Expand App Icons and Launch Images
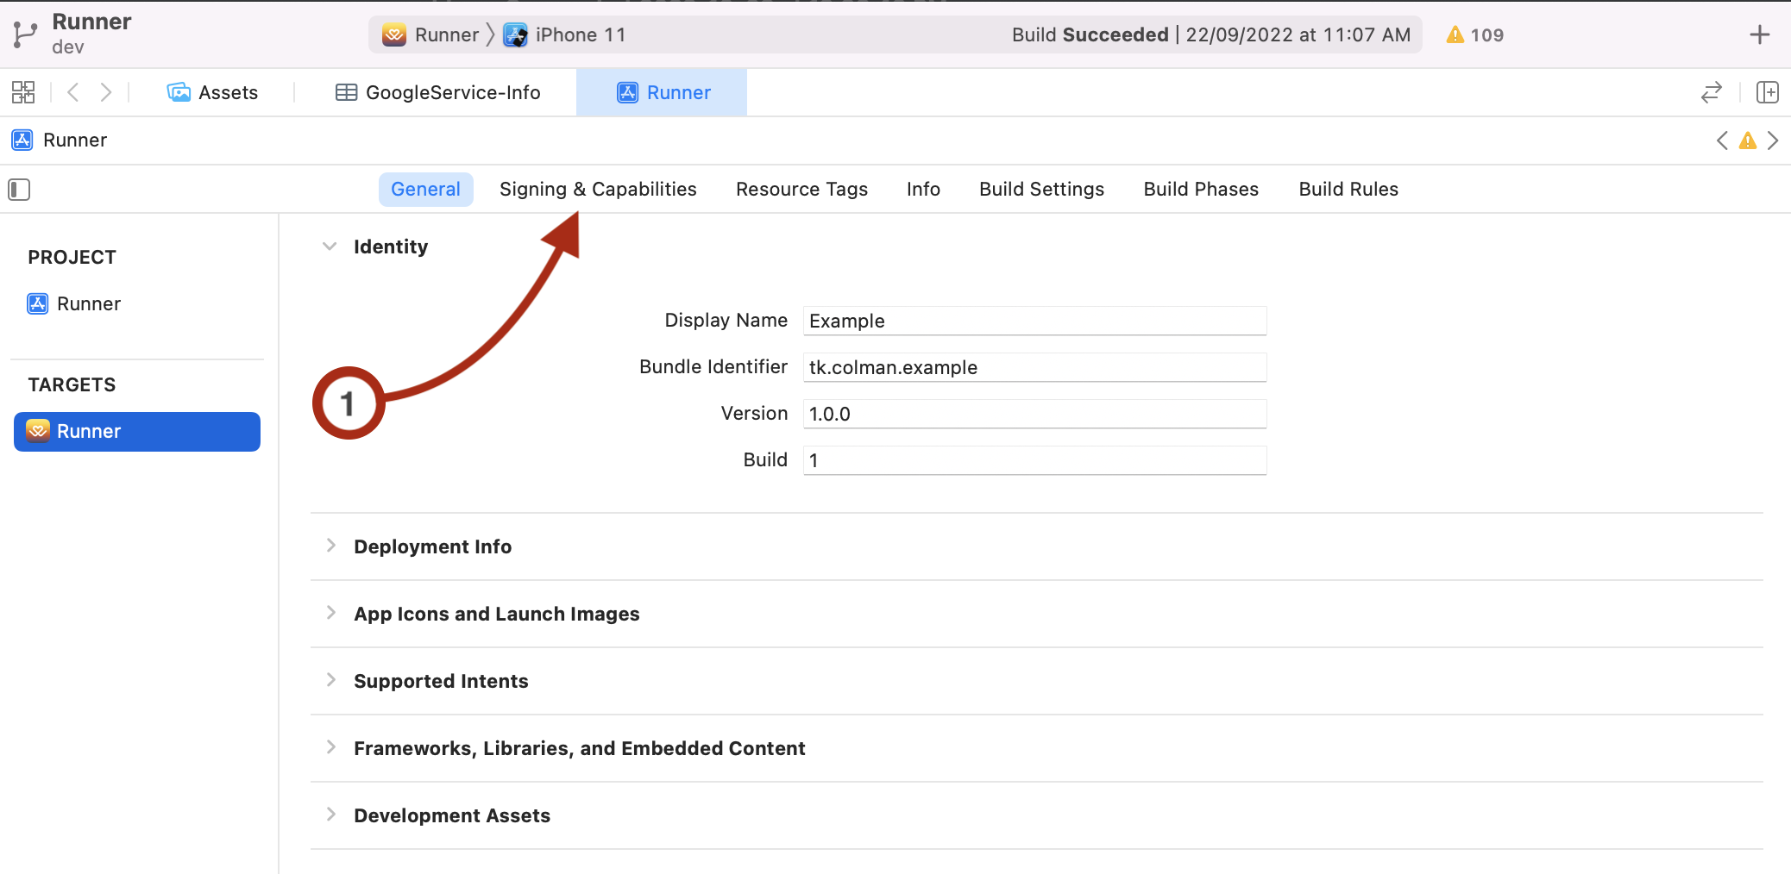The width and height of the screenshot is (1791, 874). click(330, 613)
